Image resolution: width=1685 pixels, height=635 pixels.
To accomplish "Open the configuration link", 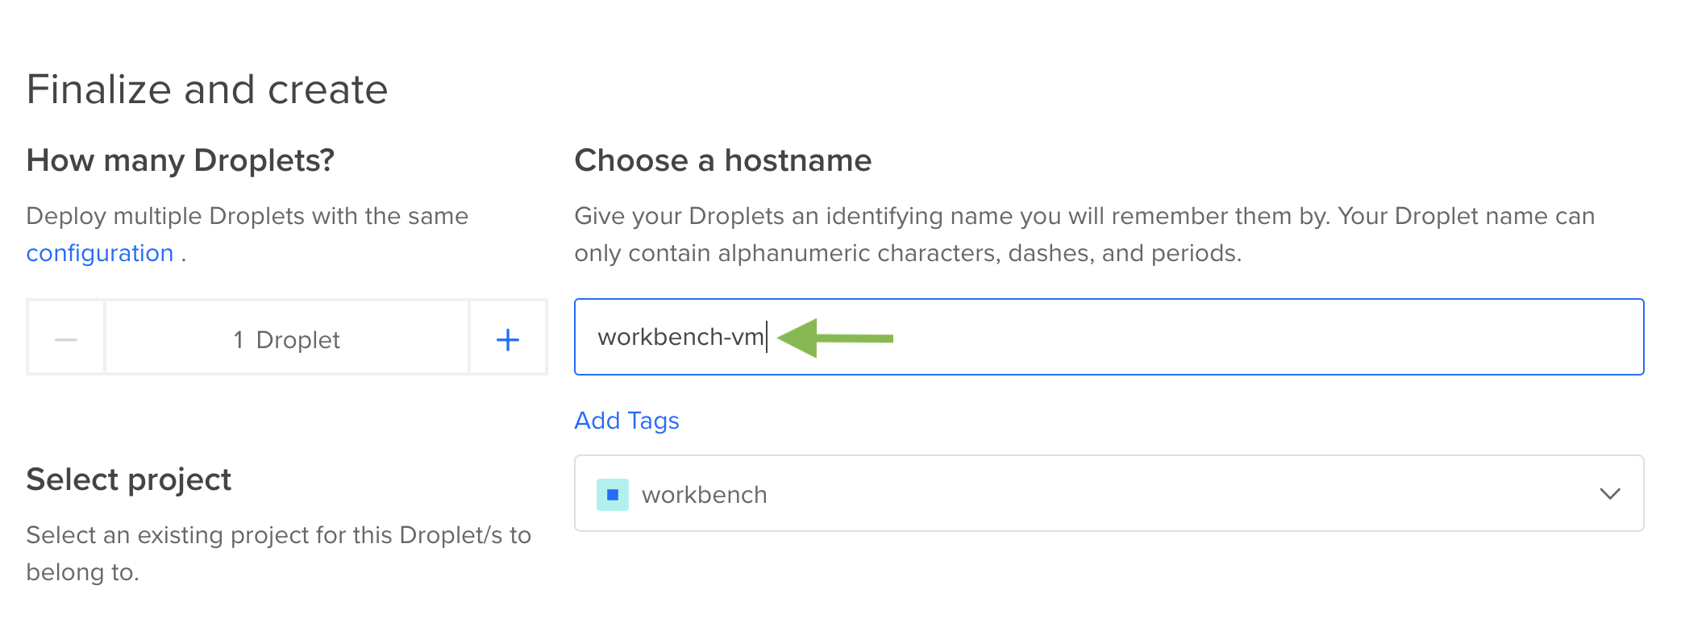I will pos(100,253).
